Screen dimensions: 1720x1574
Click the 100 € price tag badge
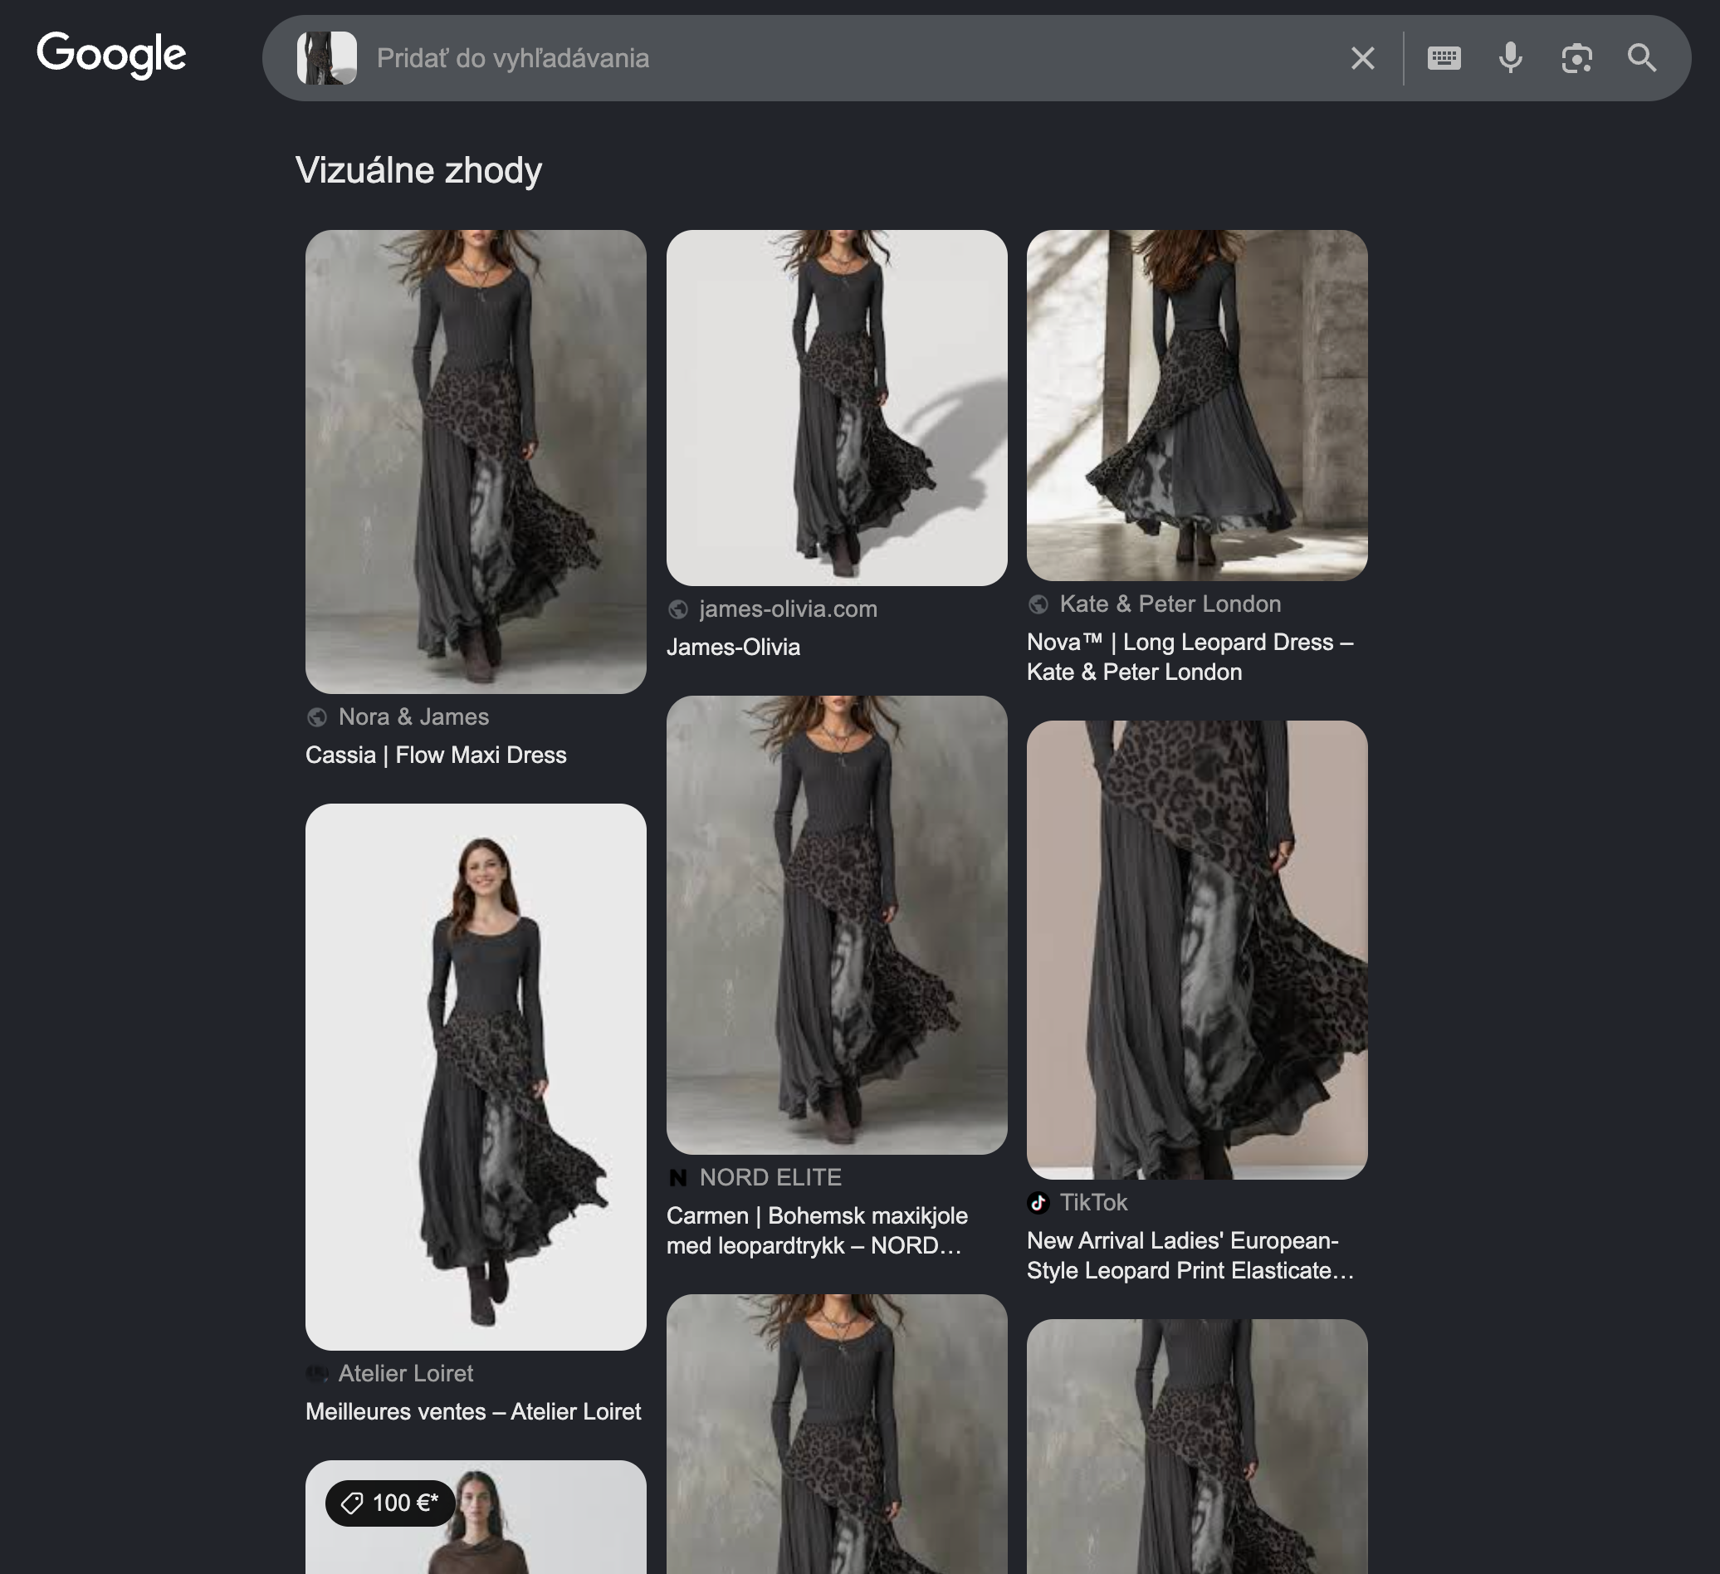390,1503
